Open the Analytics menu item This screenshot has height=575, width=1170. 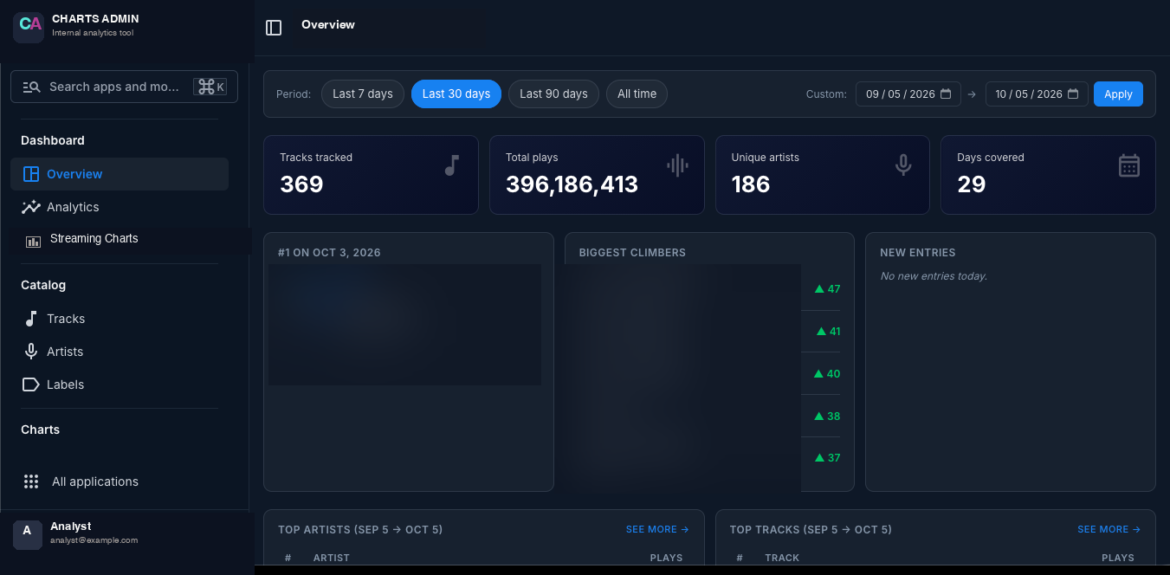point(120,207)
